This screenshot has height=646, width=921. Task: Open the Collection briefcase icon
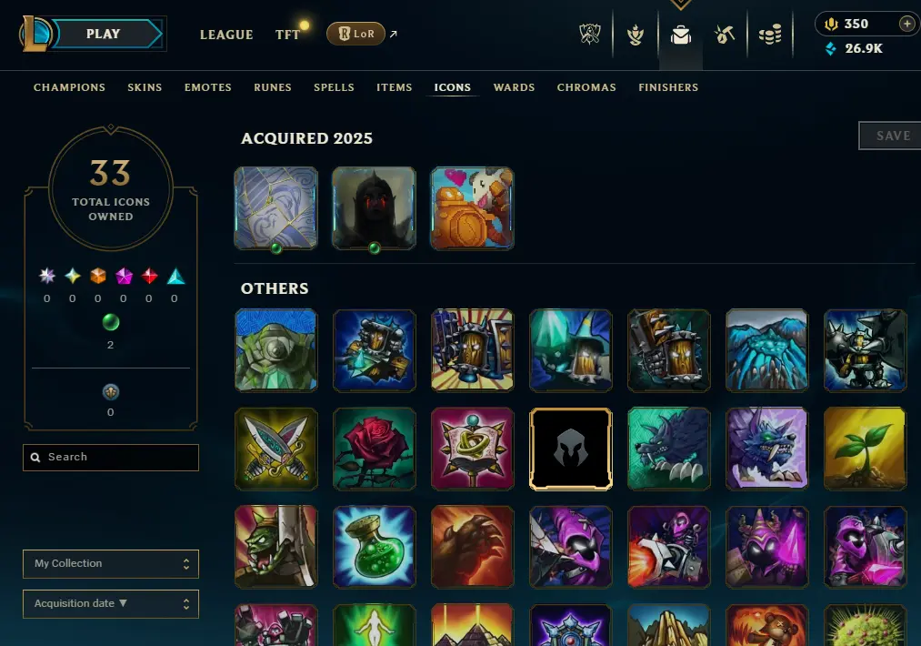[x=681, y=35]
